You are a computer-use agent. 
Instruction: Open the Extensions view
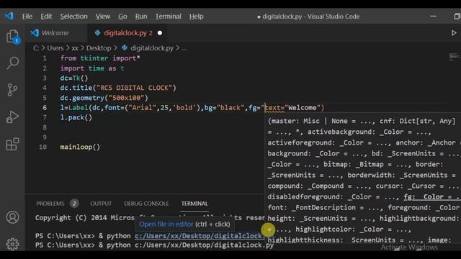click(12, 144)
